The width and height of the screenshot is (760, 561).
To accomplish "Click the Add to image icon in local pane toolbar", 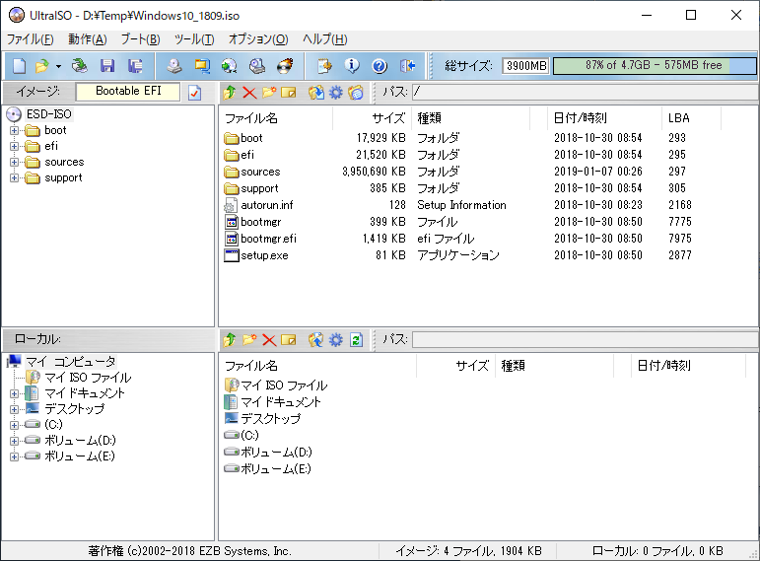I will point(316,340).
